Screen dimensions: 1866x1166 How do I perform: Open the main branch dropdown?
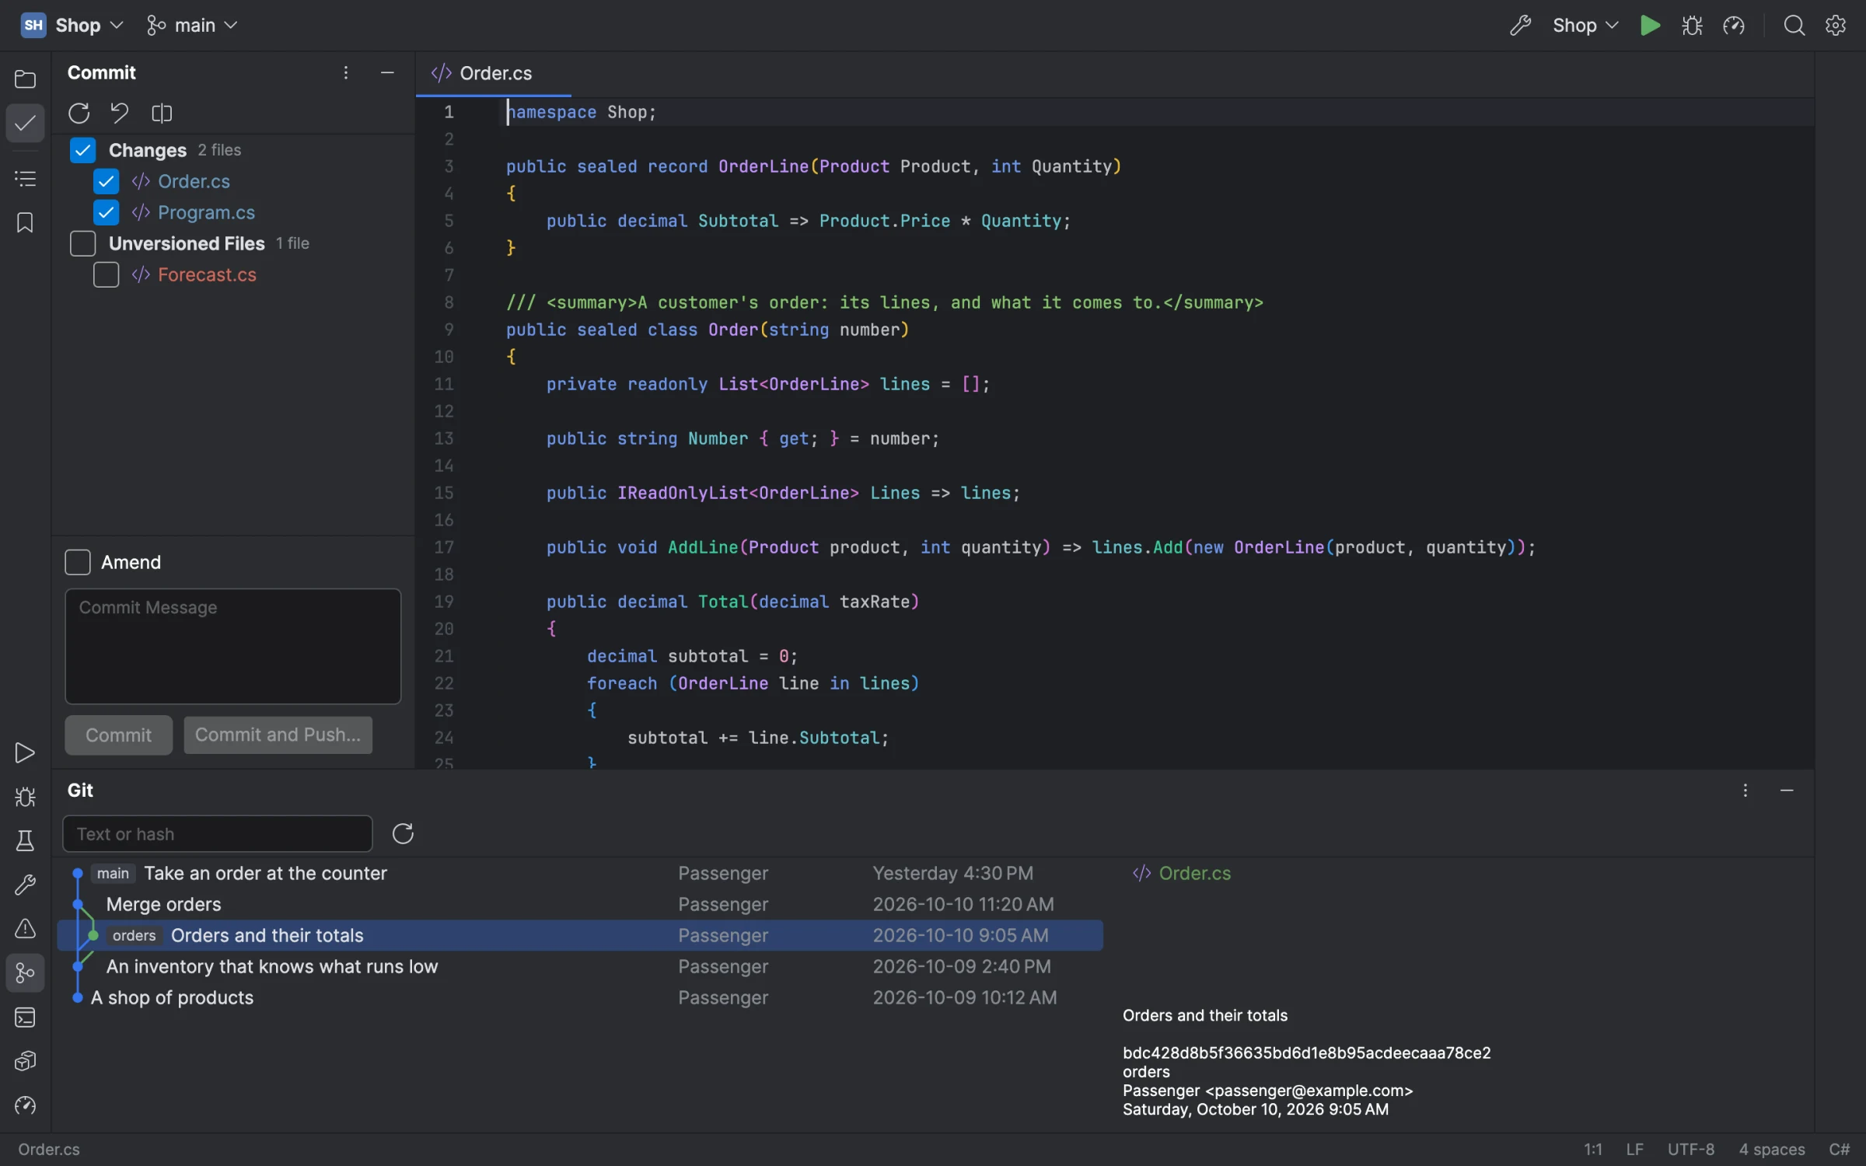click(x=192, y=26)
